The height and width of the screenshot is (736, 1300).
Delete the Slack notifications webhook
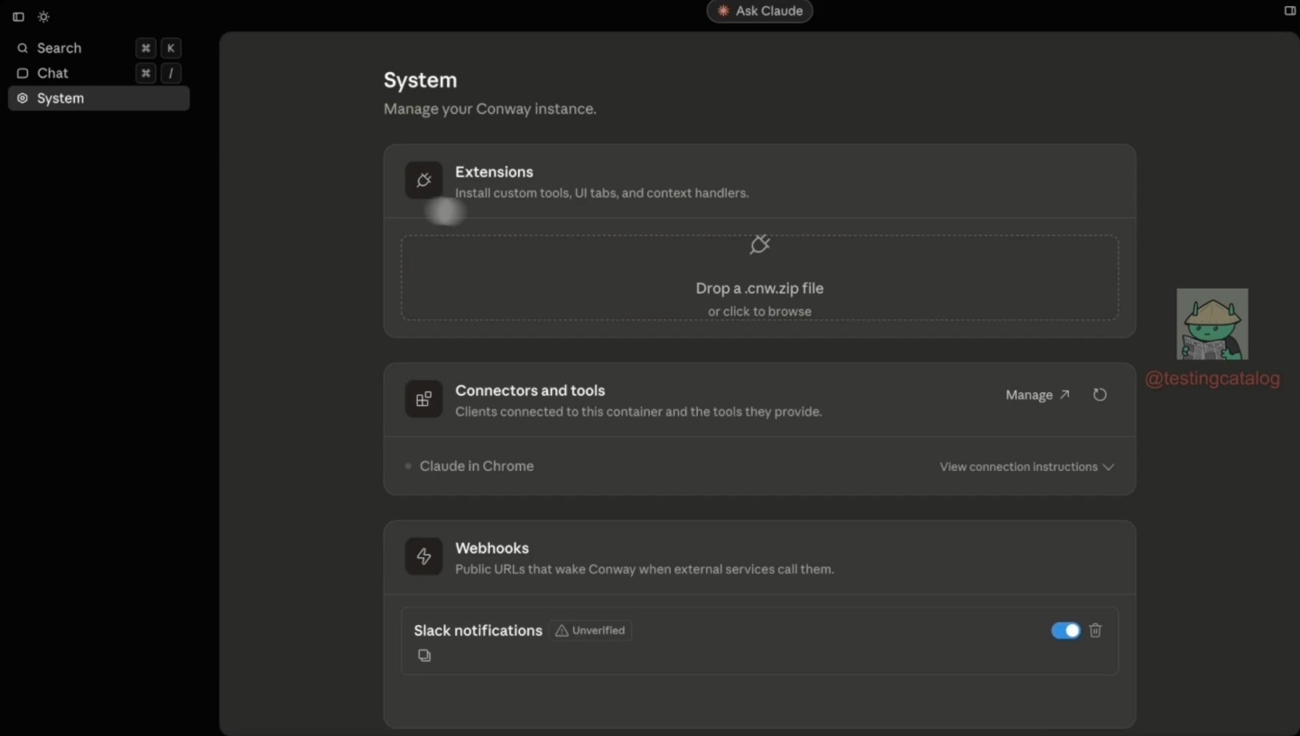pos(1094,630)
